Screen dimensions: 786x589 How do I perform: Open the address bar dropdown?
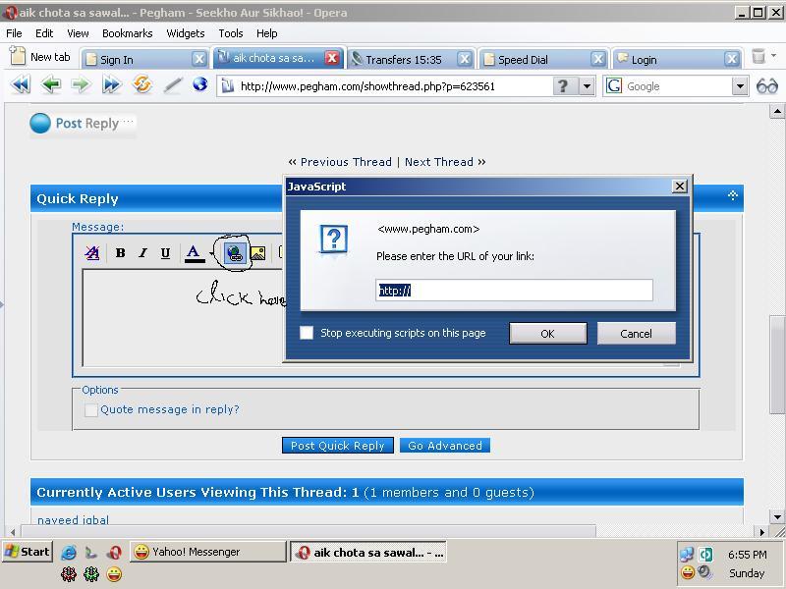pyautogui.click(x=587, y=86)
